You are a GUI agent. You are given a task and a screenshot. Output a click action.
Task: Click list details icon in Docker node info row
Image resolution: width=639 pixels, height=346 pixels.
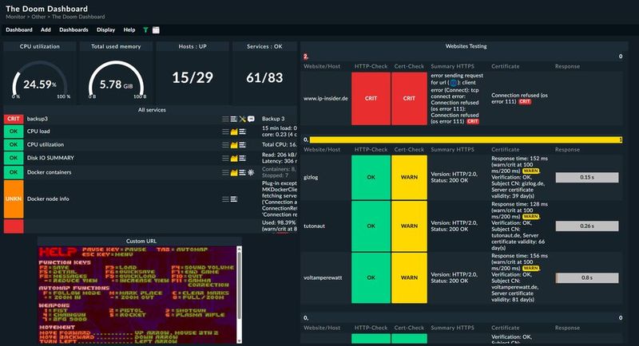pos(234,199)
